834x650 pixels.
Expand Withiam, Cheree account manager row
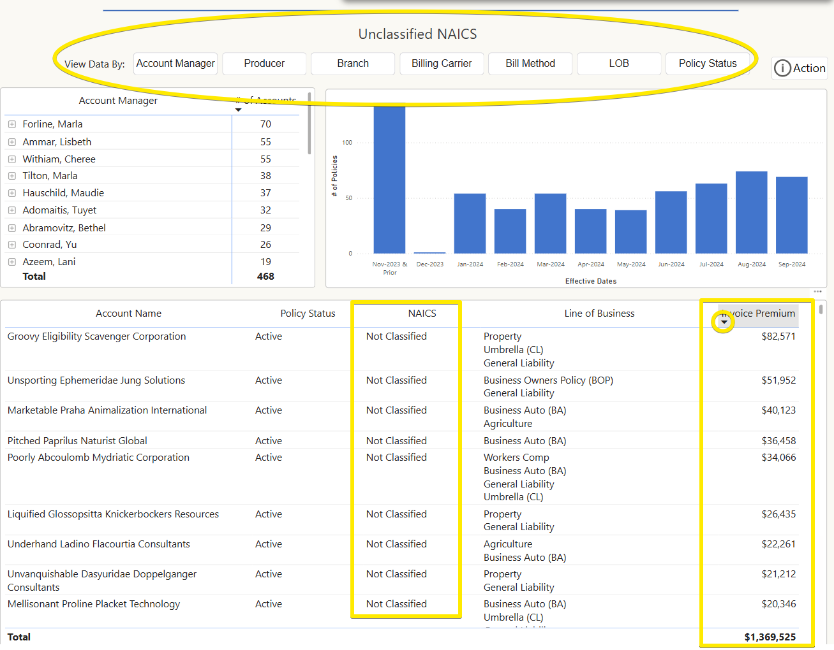(12, 159)
